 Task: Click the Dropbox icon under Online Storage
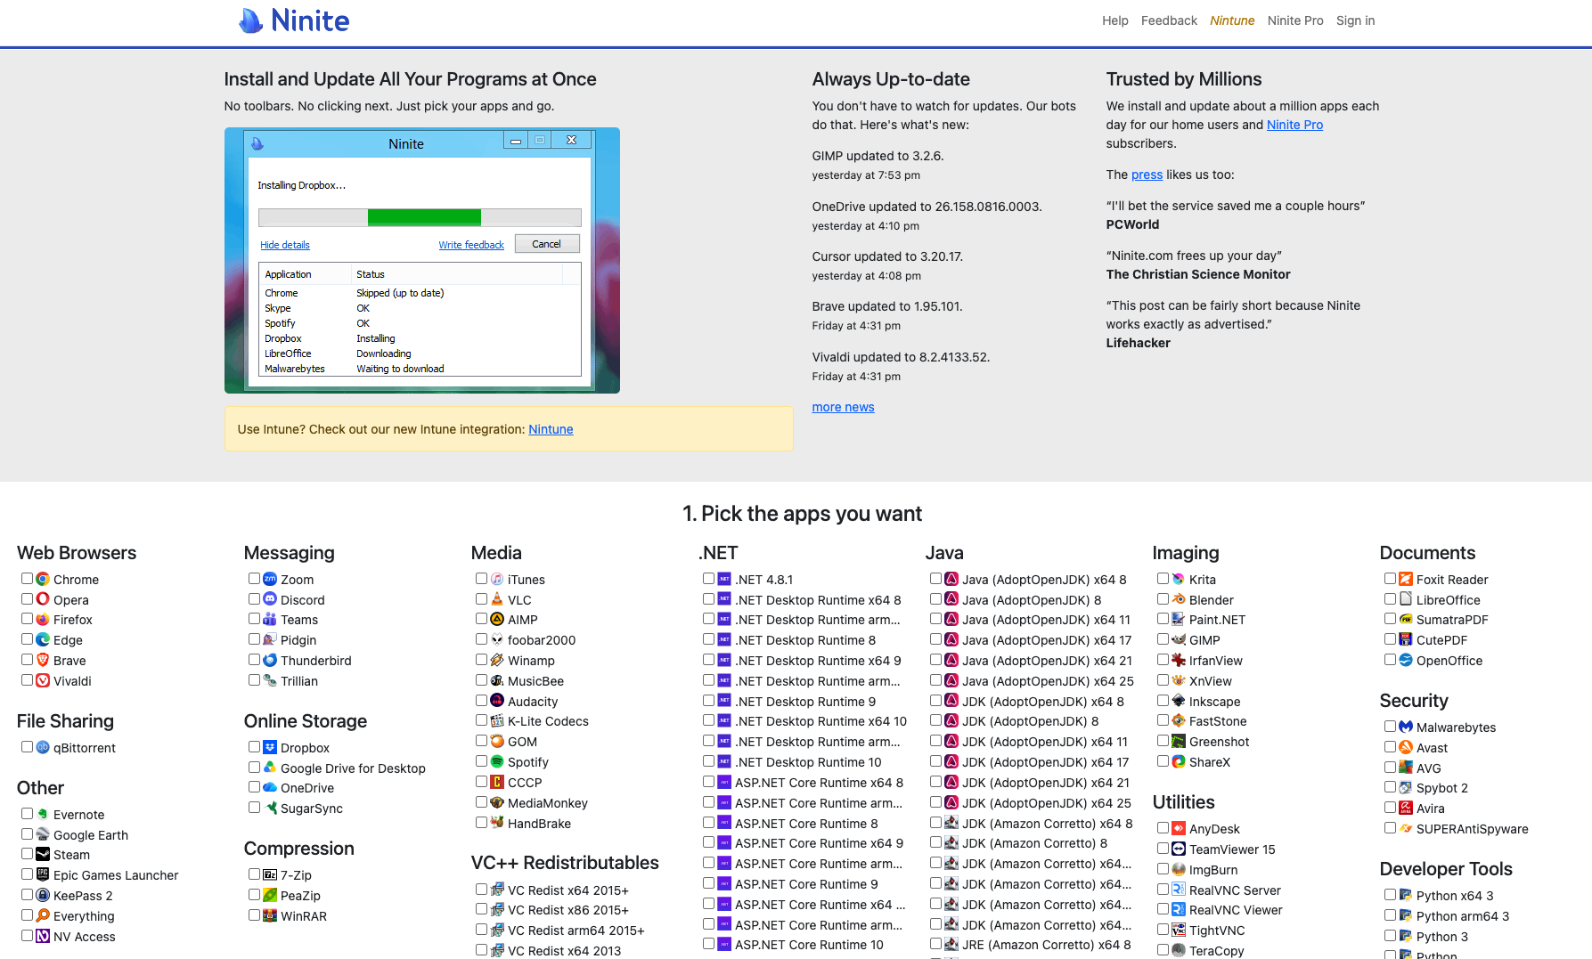tap(270, 747)
